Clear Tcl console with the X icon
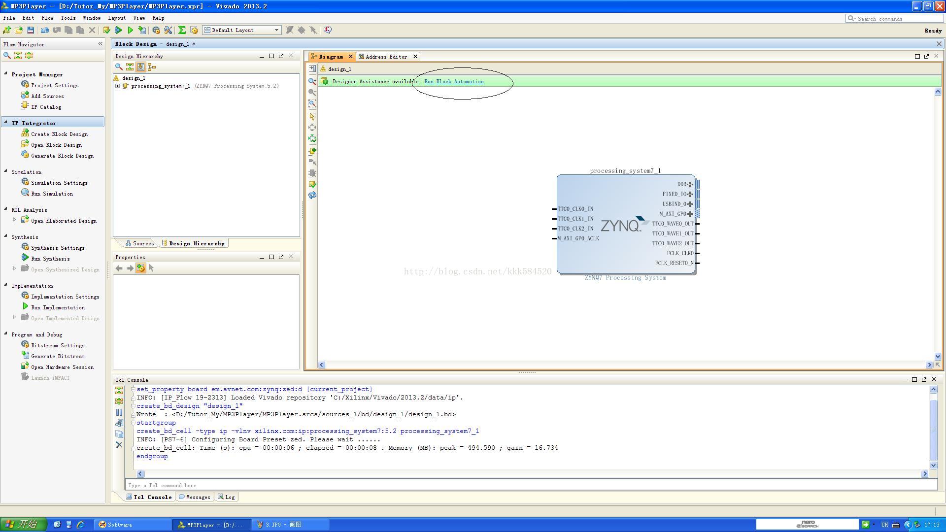The width and height of the screenshot is (946, 532). 119,445
